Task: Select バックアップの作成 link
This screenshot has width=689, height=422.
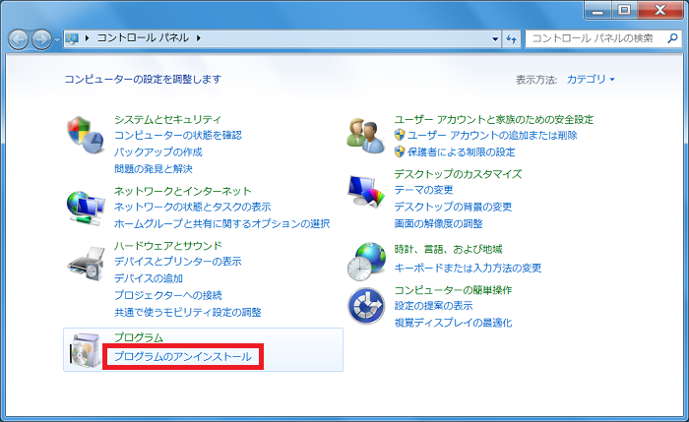Action: point(158,151)
